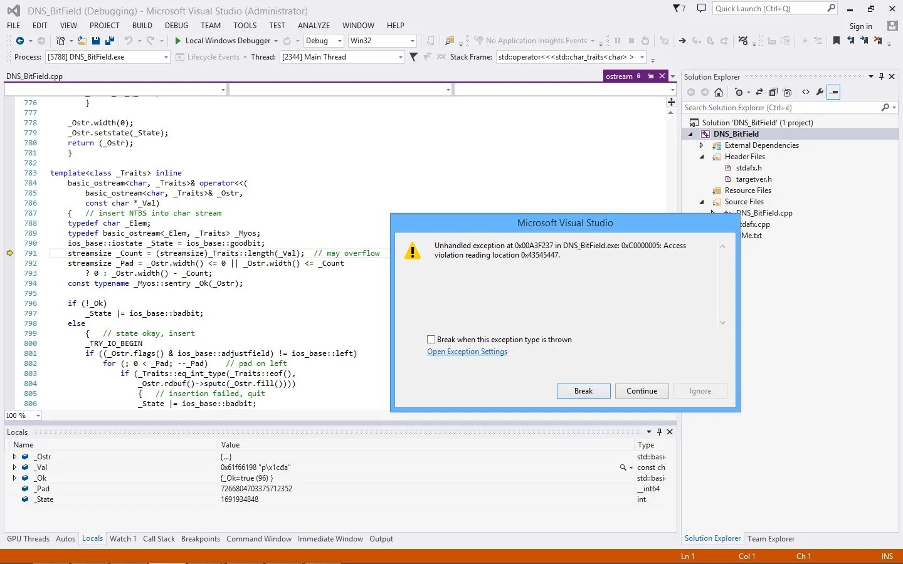
Task: Click the Continue button in dialog
Action: click(642, 391)
